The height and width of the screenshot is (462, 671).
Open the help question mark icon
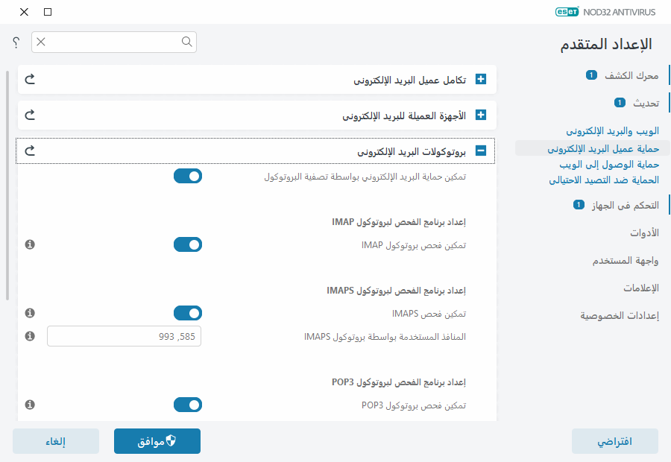pyautogui.click(x=15, y=42)
